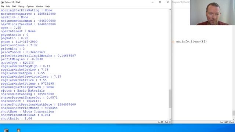Click the phone : 412-315-2900 line

pos(19,42)
